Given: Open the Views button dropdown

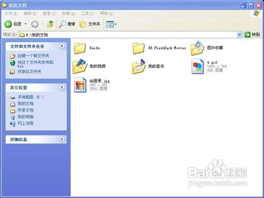Looking at the screenshot, I should pyautogui.click(x=111, y=24).
